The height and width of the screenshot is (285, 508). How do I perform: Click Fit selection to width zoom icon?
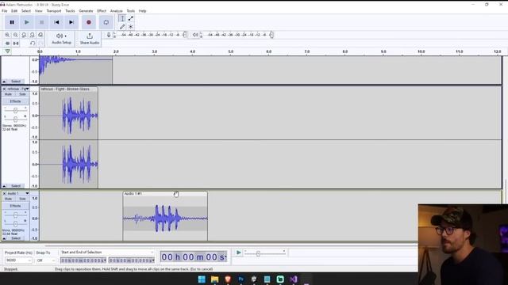click(24, 35)
